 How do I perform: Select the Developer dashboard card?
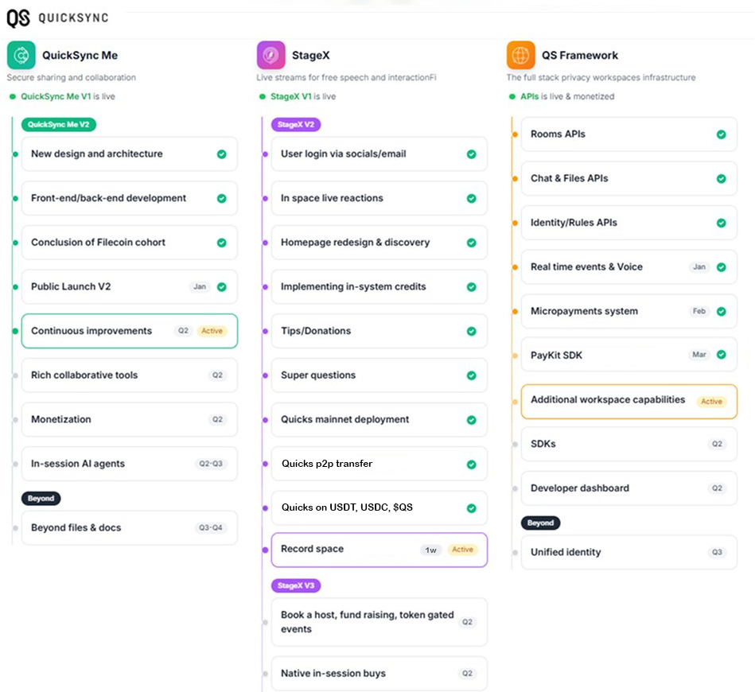(x=629, y=488)
